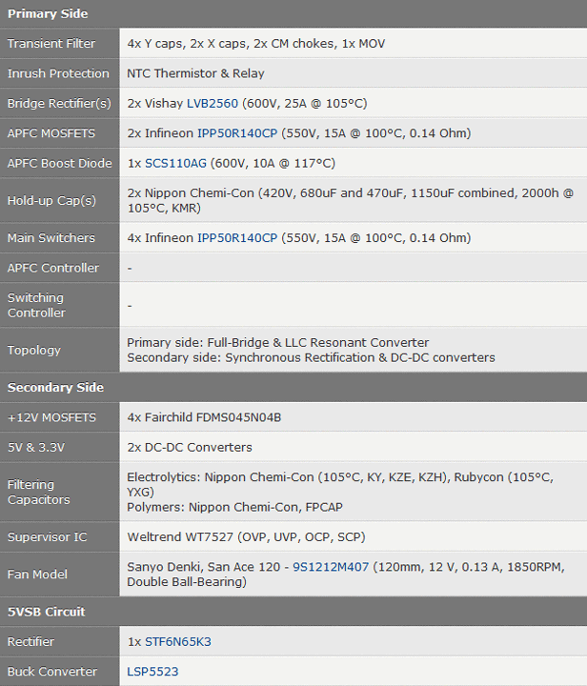Click the 5VSB Circuit section header
Viewport: 587px width, 686px height.
click(x=46, y=612)
